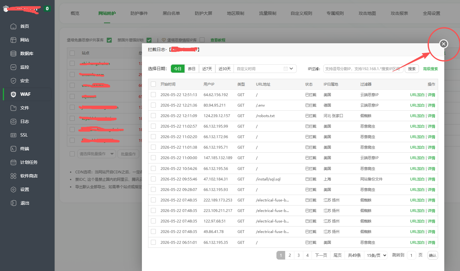Image resolution: width=460 pixels, height=271 pixels.
Task: Open the 黑白名单 tab
Action: pos(171,13)
